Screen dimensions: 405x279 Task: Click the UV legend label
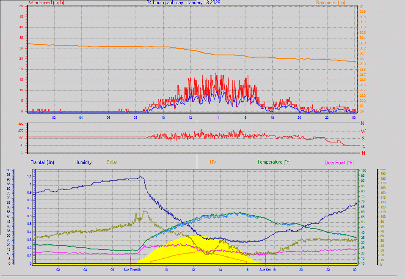[213, 162]
